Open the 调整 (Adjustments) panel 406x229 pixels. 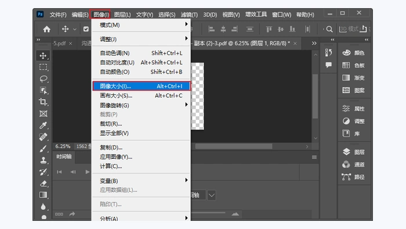click(x=353, y=121)
